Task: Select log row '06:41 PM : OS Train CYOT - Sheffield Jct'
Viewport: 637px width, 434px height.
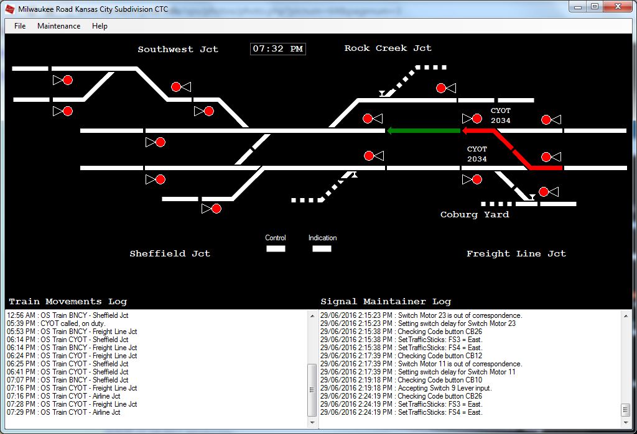Action: tap(67, 372)
